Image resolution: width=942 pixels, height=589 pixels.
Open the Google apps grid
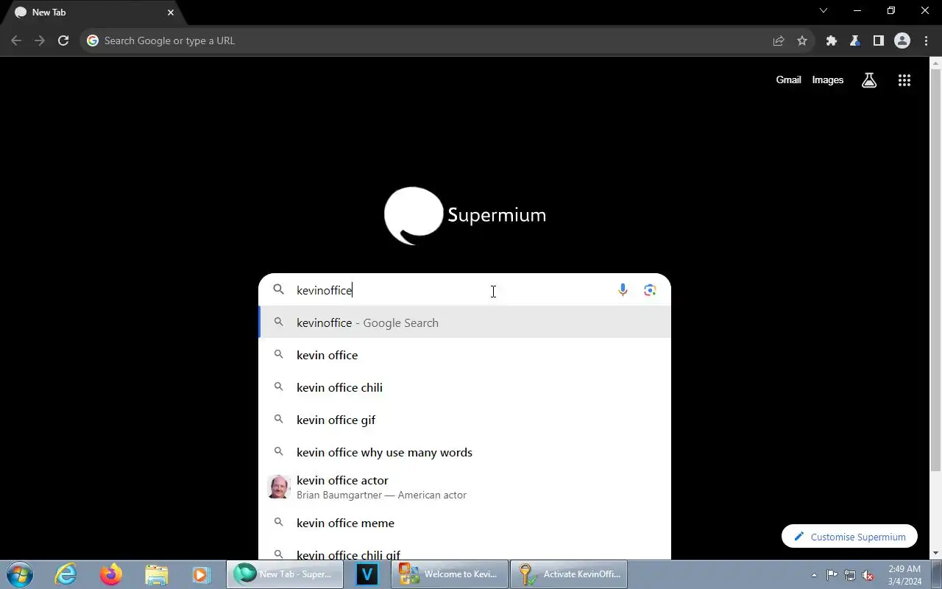[904, 80]
